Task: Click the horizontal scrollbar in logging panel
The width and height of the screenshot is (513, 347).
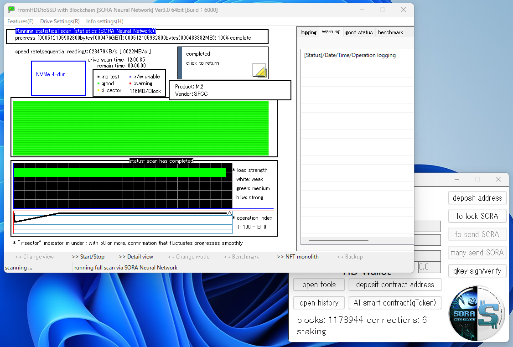Action: point(338,240)
